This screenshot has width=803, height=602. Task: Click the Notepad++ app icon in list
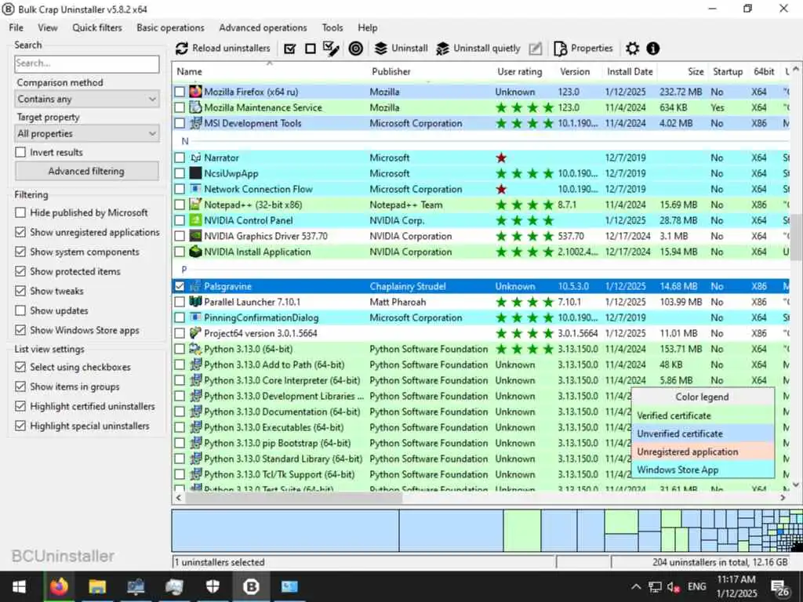tap(195, 205)
